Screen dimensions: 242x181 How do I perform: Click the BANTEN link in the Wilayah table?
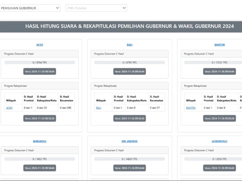coord(191,108)
